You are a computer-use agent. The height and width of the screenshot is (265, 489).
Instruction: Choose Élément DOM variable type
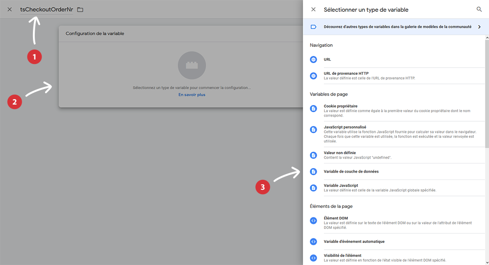pyautogui.click(x=397, y=223)
